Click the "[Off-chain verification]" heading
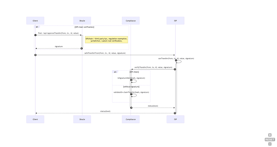Screen dimensions: 277x147 pos(84,27)
